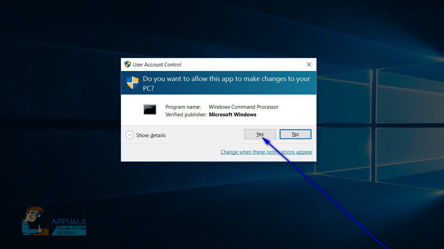Click the Command Processor program icon
This screenshot has width=444, height=249.
click(x=150, y=109)
